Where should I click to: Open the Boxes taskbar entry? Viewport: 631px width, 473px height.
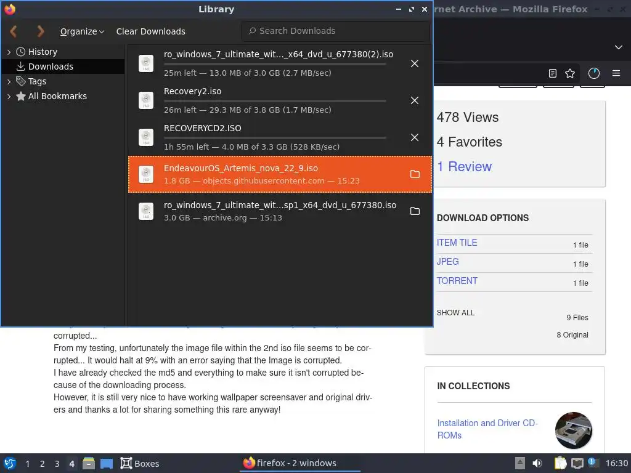pyautogui.click(x=140, y=463)
